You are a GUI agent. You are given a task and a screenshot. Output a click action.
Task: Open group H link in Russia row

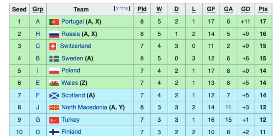(38, 34)
